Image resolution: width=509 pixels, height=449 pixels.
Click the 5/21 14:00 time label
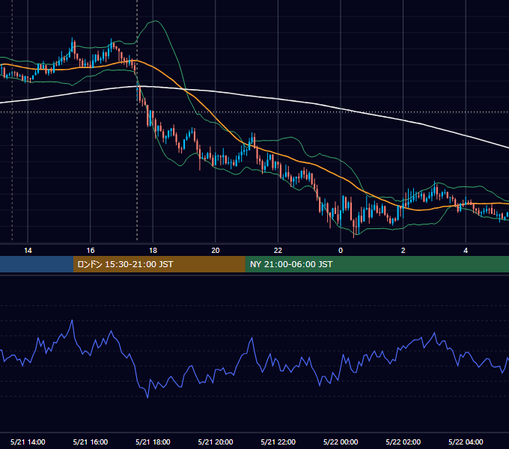point(28,442)
